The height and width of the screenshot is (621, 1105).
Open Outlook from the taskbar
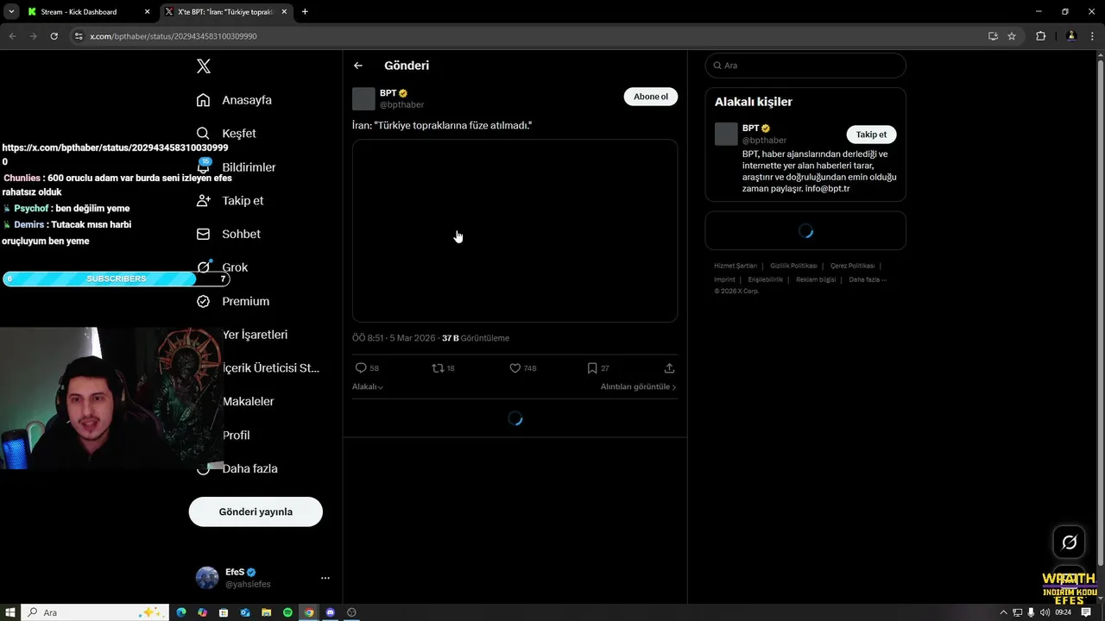[x=245, y=612]
